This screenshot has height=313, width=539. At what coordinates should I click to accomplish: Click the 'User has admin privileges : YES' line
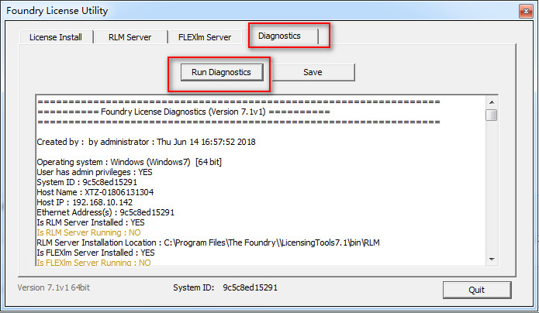click(95, 172)
